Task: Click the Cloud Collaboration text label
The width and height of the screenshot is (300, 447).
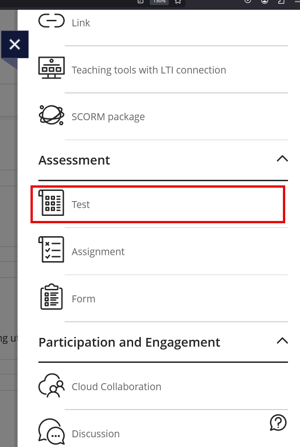Action: click(116, 386)
